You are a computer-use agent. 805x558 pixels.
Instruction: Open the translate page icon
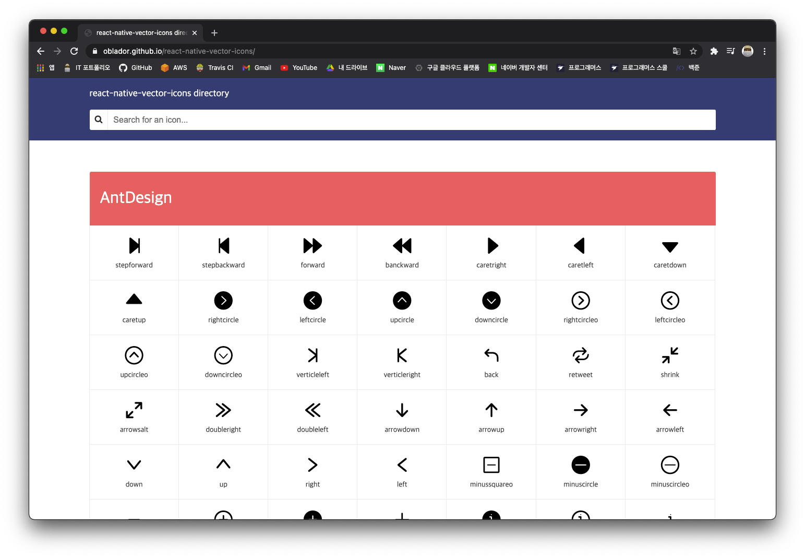coord(677,51)
